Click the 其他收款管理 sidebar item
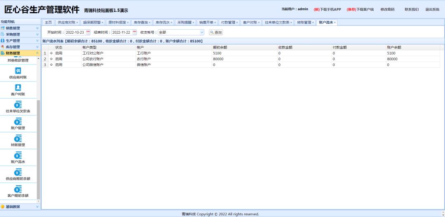The image size is (445, 217). click(18, 60)
